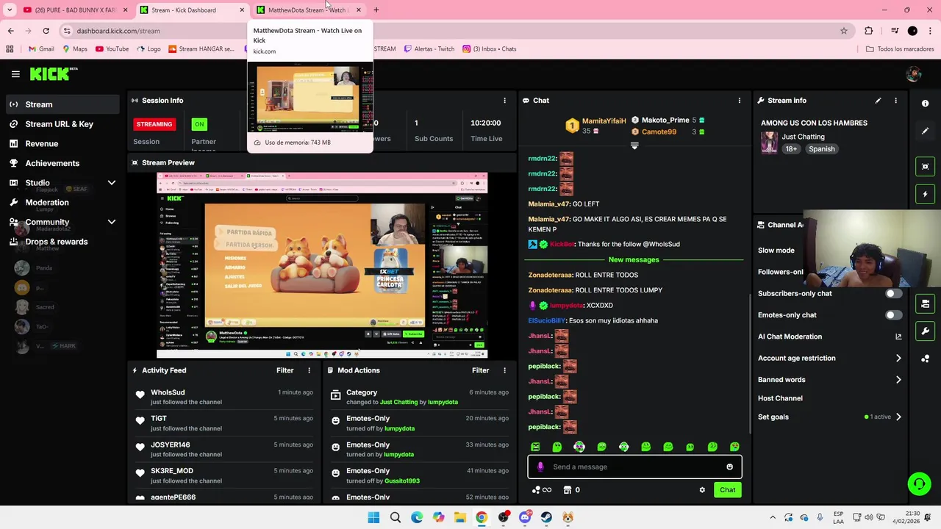
Task: Open the Mod Actions Filter dropdown
Action: (x=480, y=370)
